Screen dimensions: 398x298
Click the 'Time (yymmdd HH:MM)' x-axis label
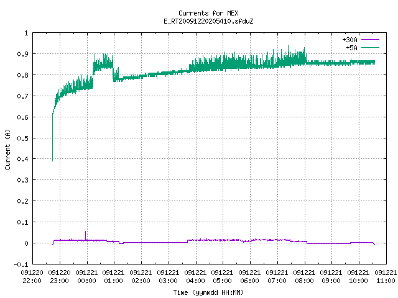(208, 292)
